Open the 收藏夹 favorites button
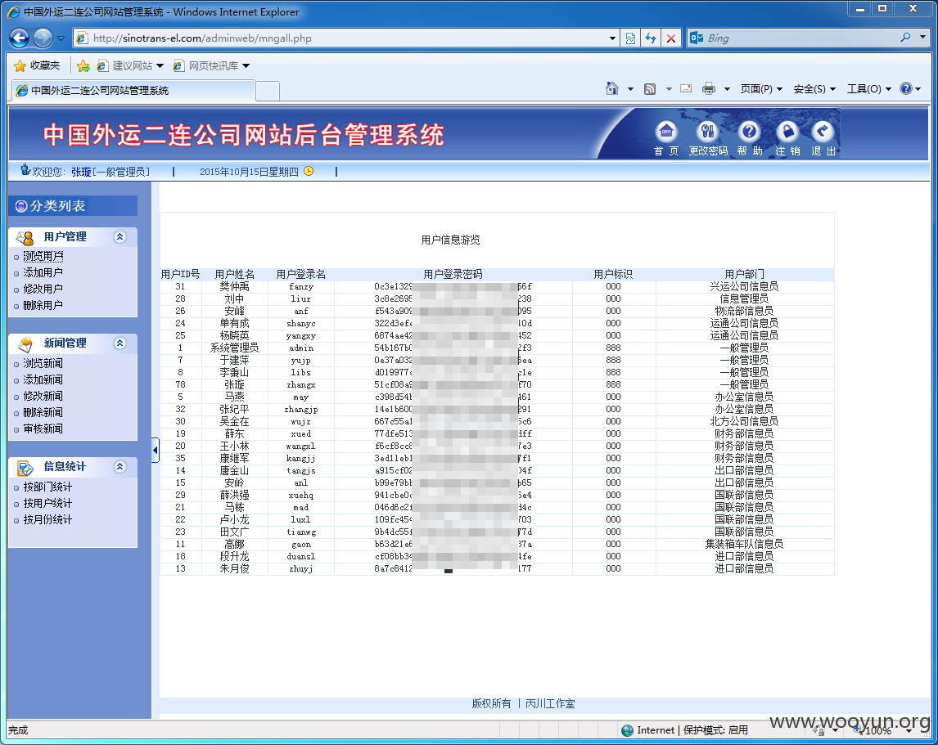Screen dimensions: 938x745 click(37, 65)
